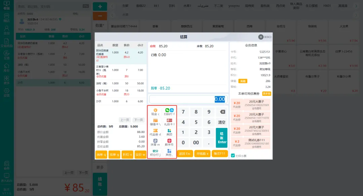363x196 pixels.
Task: Choose 扫码付 scan-to-pay option
Action: (169, 112)
